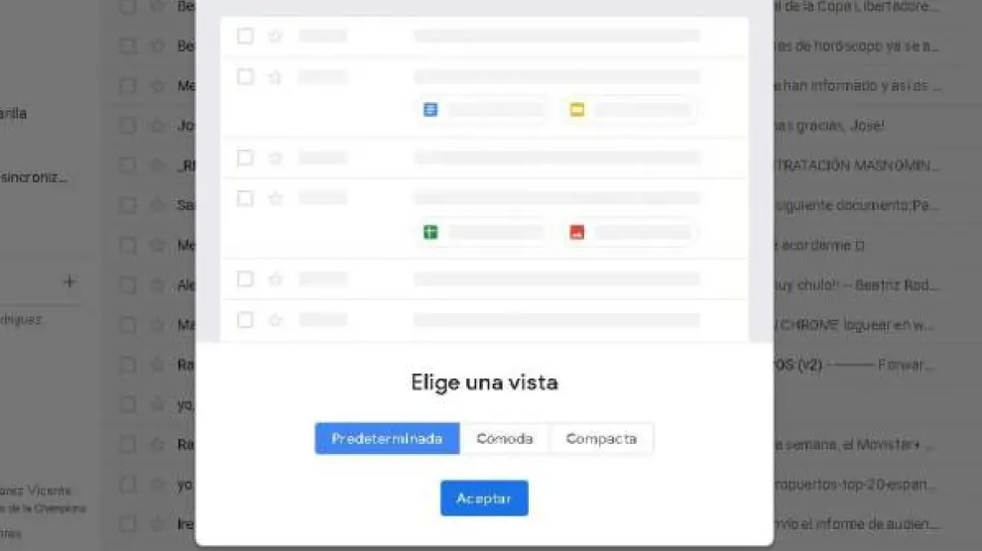Confirm with the Aceptar button
Screen dimensions: 982x551
pyautogui.click(x=484, y=497)
